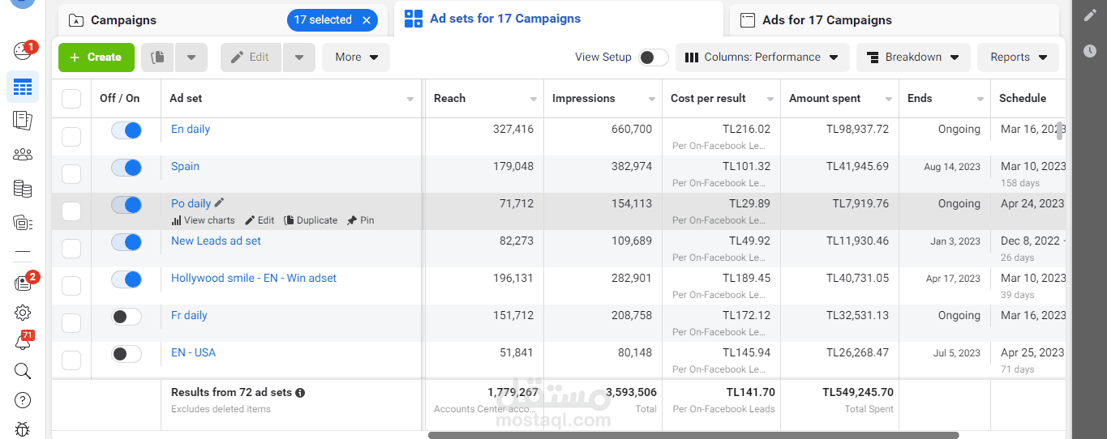This screenshot has width=1107, height=439.
Task: Check the Spain ad set checkbox
Action: point(71,173)
